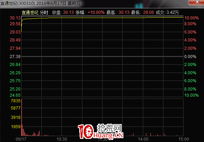The width and height of the screenshot is (204, 142).
Task: Click the date 2016年6月17日 星期五
Action: [58, 3]
